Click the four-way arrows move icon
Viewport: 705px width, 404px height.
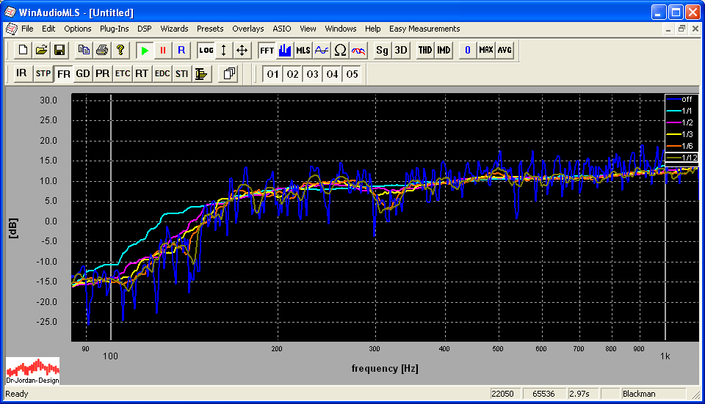[x=242, y=50]
